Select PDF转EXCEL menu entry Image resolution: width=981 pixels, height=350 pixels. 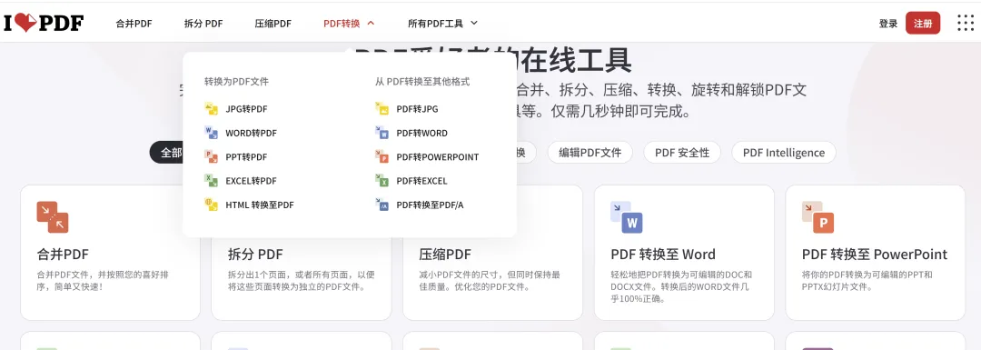tap(411, 181)
